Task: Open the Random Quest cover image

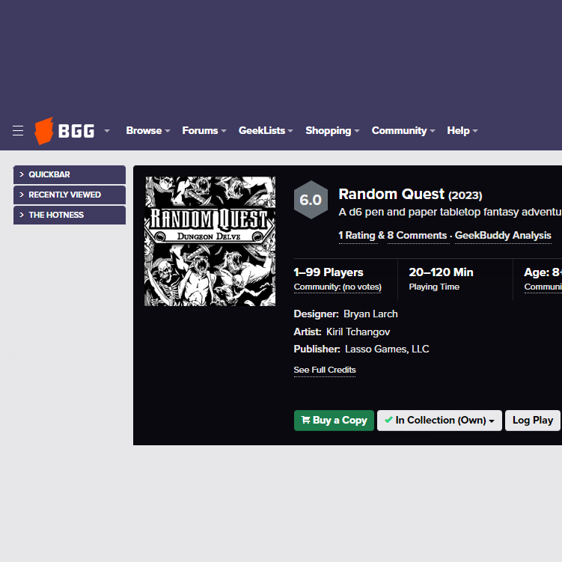Action: (210, 241)
